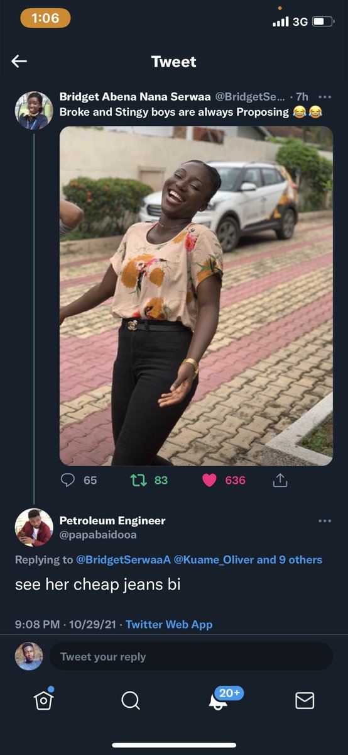Go to the Home tab
Screen dimensions: 348x755
43,700
